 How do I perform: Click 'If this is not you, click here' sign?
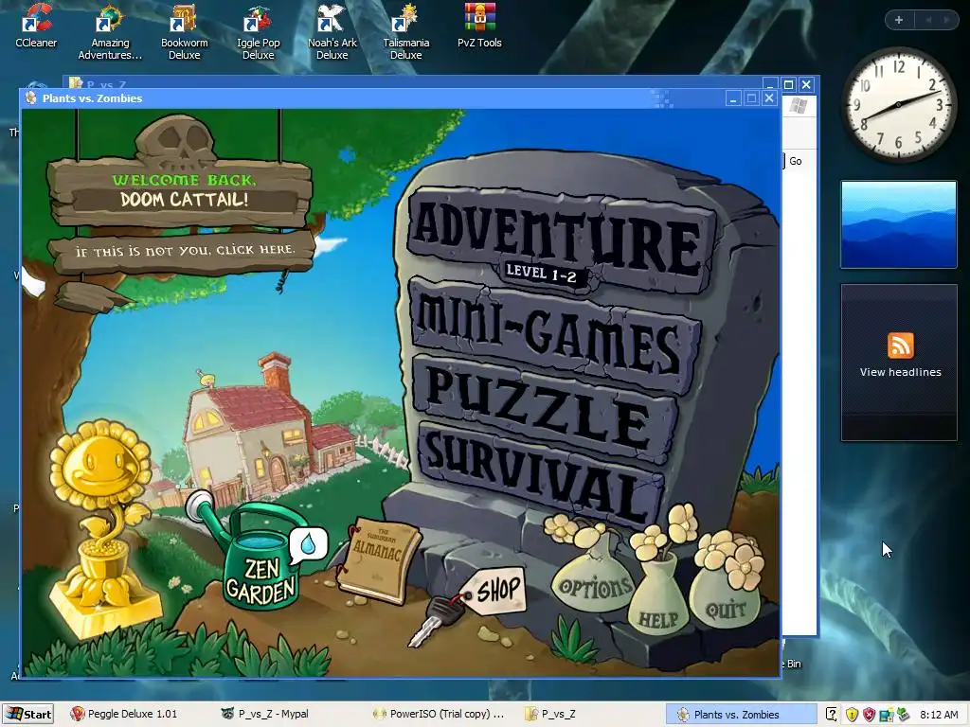[x=183, y=251]
